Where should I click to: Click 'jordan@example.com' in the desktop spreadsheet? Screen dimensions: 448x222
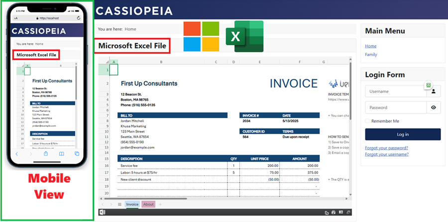click(x=137, y=148)
